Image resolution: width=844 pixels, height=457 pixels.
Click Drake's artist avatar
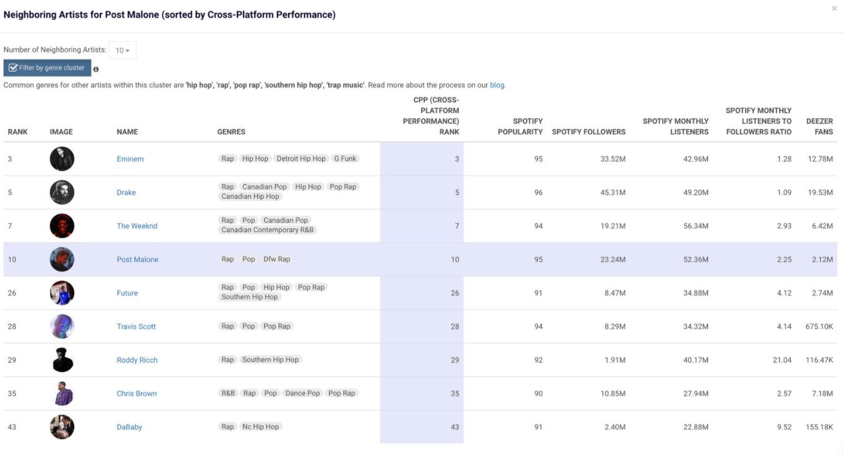coord(62,192)
